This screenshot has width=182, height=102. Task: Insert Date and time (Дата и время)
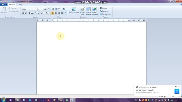[x=88, y=11]
